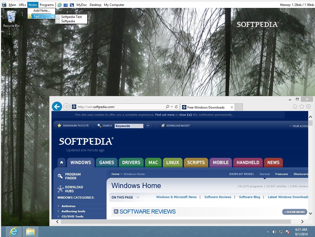Select the Recycle Bin desktop icon
The image size is (315, 237).
click(x=11, y=19)
